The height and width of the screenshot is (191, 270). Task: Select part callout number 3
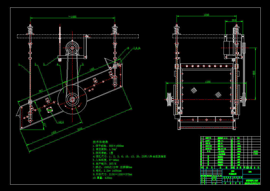pyautogui.click(x=44, y=64)
